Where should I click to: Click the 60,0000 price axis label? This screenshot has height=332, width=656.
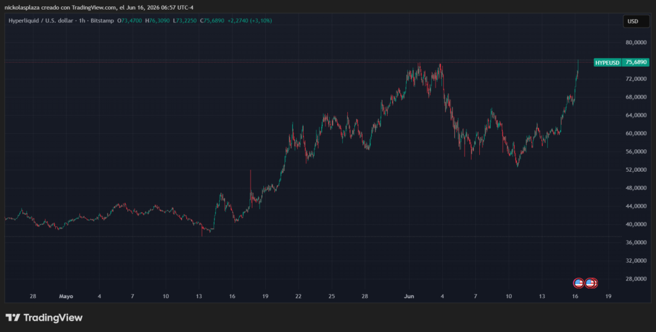(x=636, y=133)
